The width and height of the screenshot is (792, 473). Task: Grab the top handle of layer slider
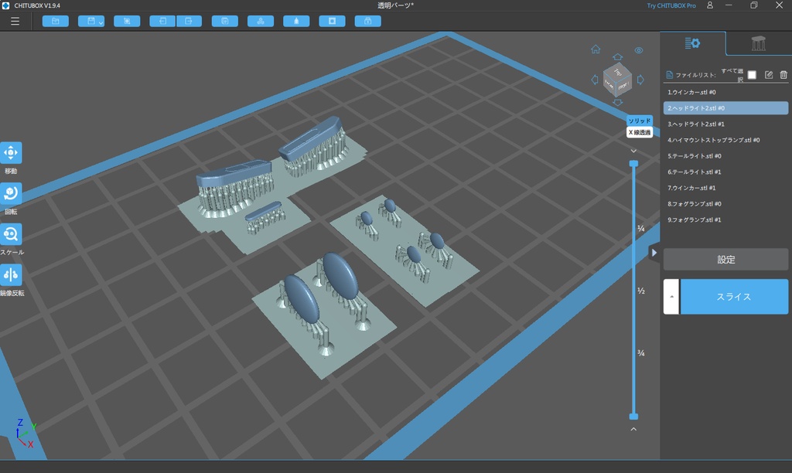pyautogui.click(x=633, y=164)
